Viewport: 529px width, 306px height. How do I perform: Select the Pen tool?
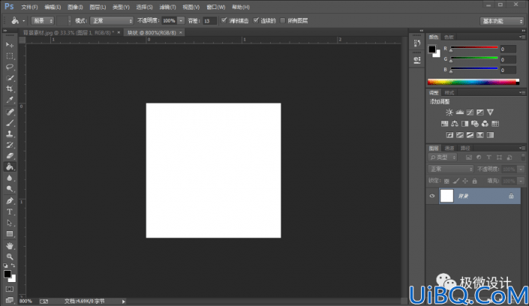[x=10, y=201]
